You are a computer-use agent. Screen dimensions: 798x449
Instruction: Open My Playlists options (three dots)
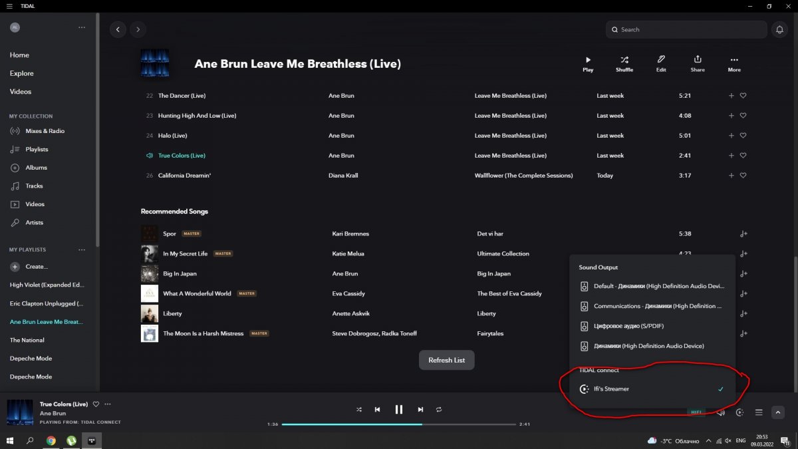tap(82, 250)
